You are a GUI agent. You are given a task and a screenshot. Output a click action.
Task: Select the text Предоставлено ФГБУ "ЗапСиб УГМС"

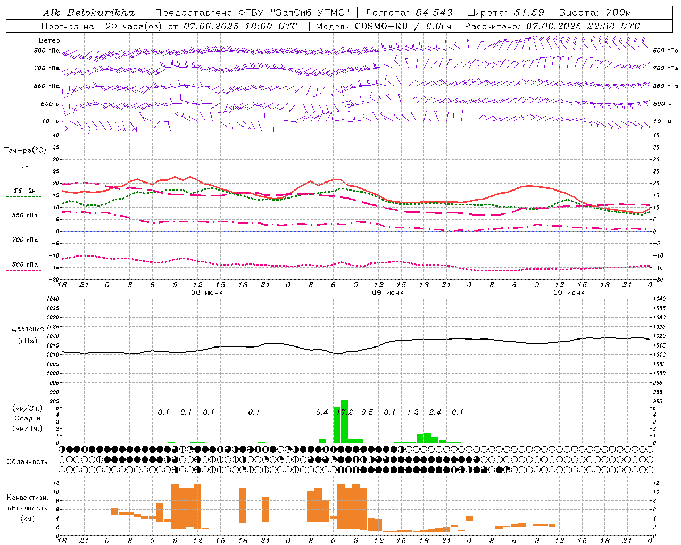point(252,13)
